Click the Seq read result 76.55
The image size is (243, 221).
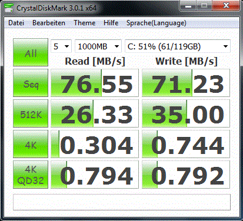point(95,83)
